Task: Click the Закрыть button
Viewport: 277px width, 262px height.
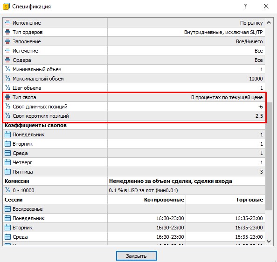Action: tap(136, 255)
